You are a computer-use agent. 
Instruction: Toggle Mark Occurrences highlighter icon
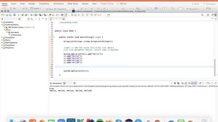(x=66, y=15)
